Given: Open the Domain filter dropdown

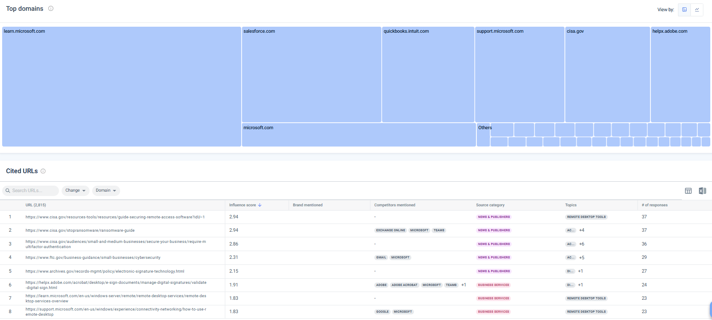Looking at the screenshot, I should click(106, 190).
